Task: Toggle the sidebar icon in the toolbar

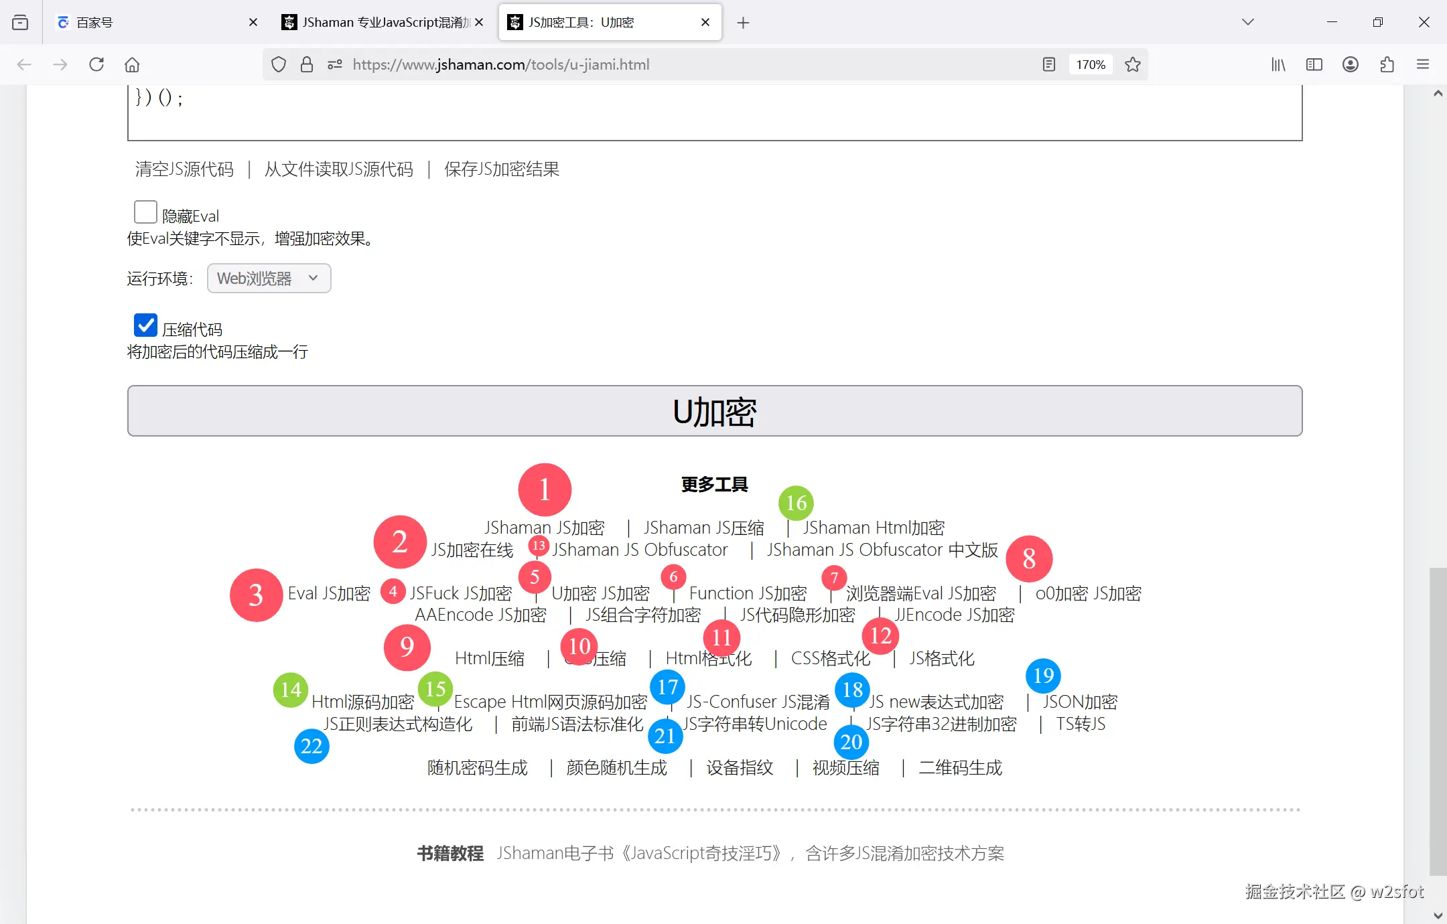Action: click(x=1314, y=64)
